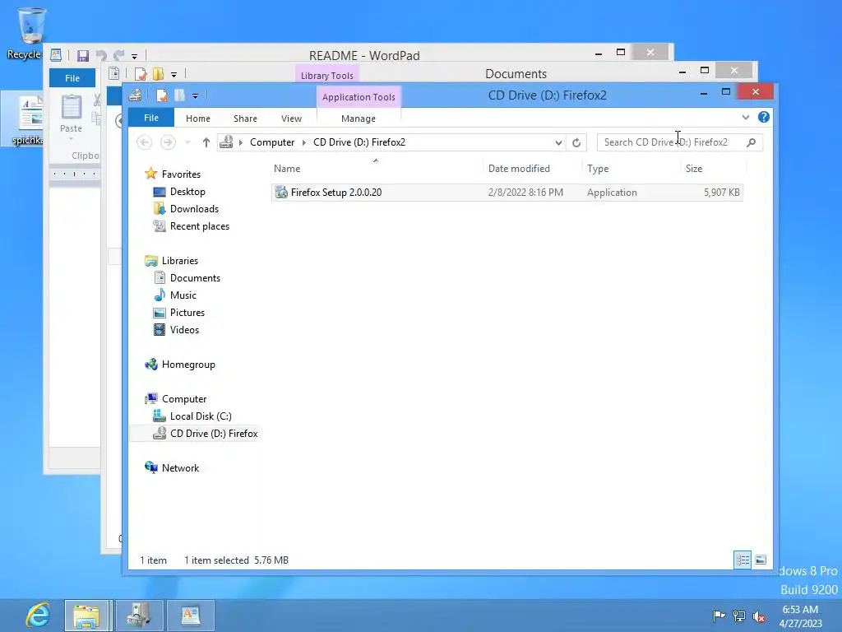Open the Documents library
Image resolution: width=842 pixels, height=632 pixels.
(195, 278)
